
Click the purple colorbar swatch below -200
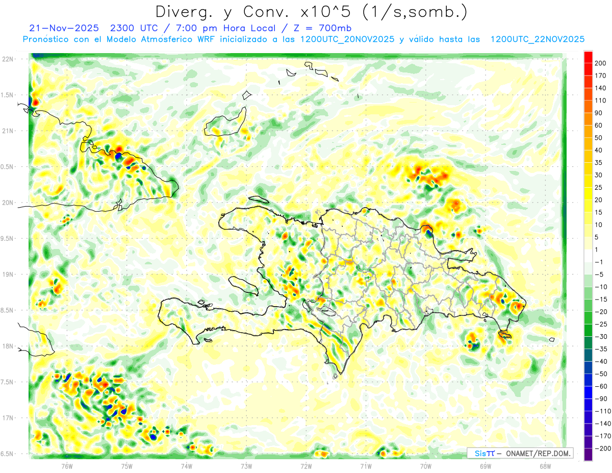pyautogui.click(x=588, y=454)
